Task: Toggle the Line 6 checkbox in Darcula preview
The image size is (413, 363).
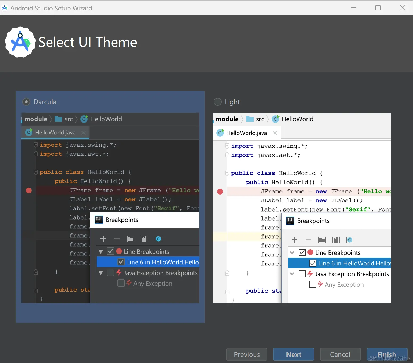Action: [x=121, y=262]
